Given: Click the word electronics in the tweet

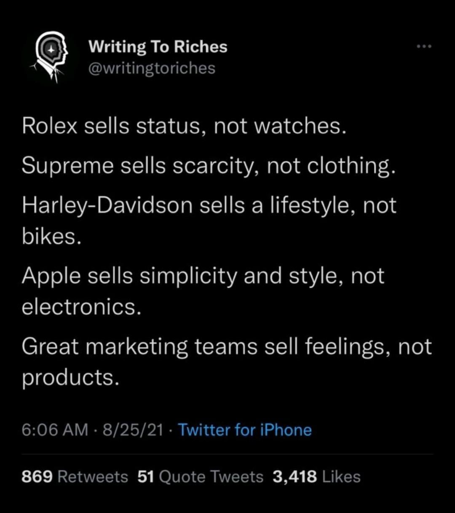Looking at the screenshot, I should click(79, 307).
